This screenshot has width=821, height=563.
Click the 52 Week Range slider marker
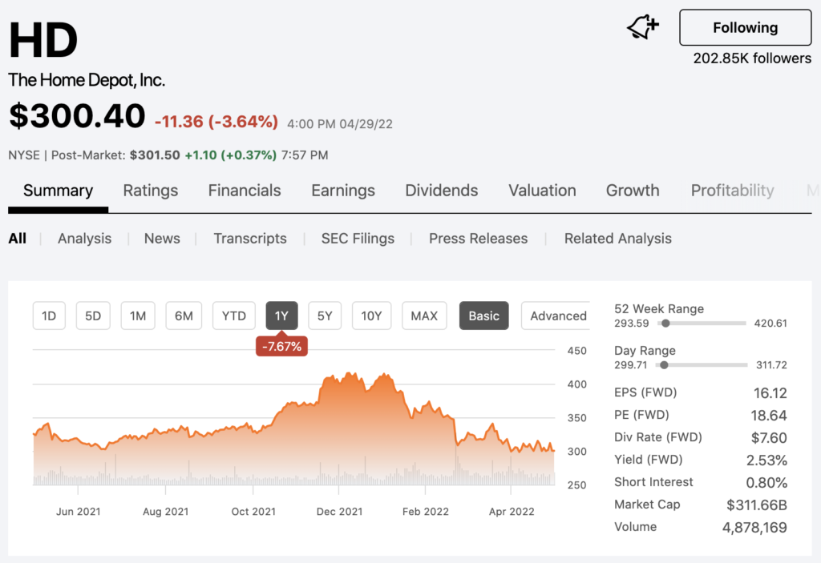pos(665,324)
